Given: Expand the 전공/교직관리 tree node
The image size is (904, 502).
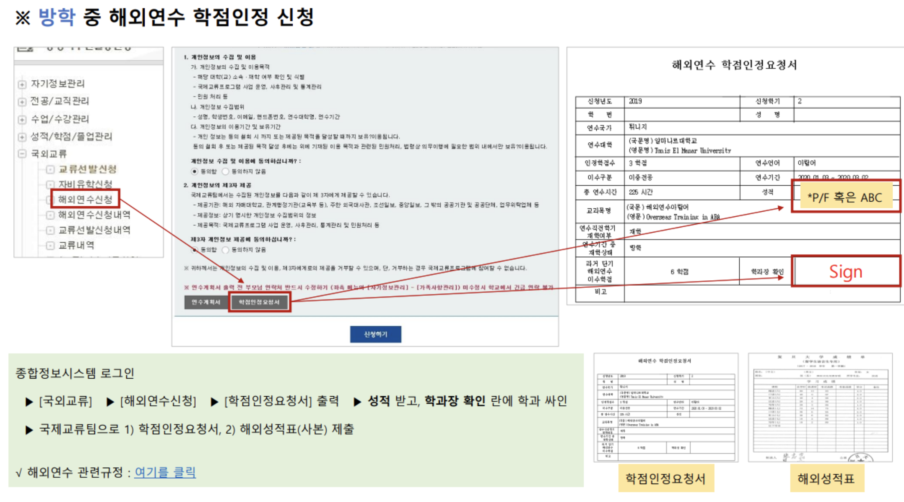Looking at the screenshot, I should pos(22,102).
